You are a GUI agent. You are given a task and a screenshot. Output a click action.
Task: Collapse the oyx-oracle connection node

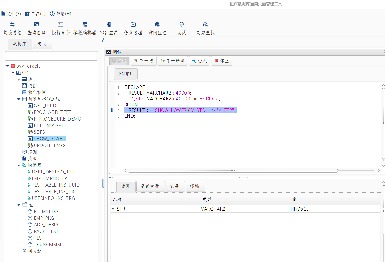point(7,66)
